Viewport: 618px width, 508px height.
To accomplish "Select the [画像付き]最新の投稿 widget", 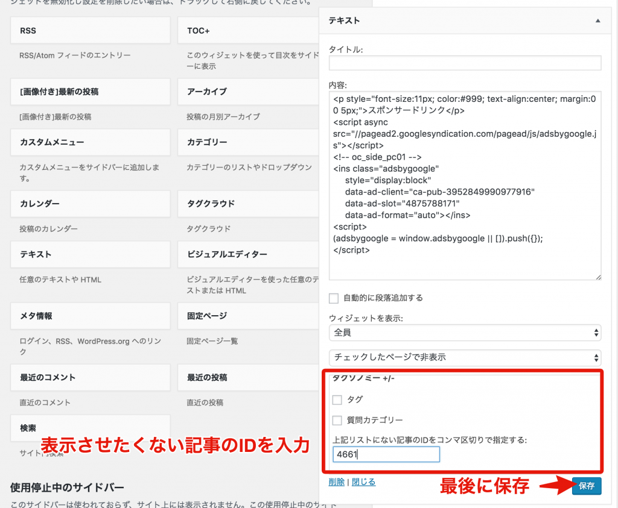I will click(x=91, y=92).
